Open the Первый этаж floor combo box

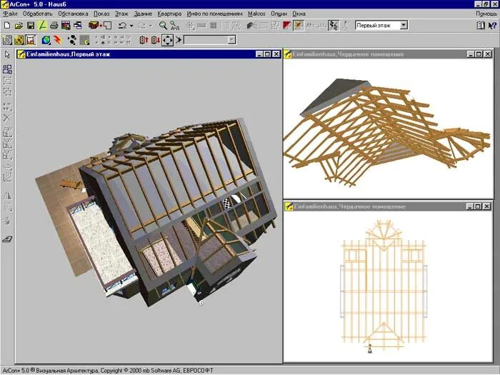tap(381, 25)
